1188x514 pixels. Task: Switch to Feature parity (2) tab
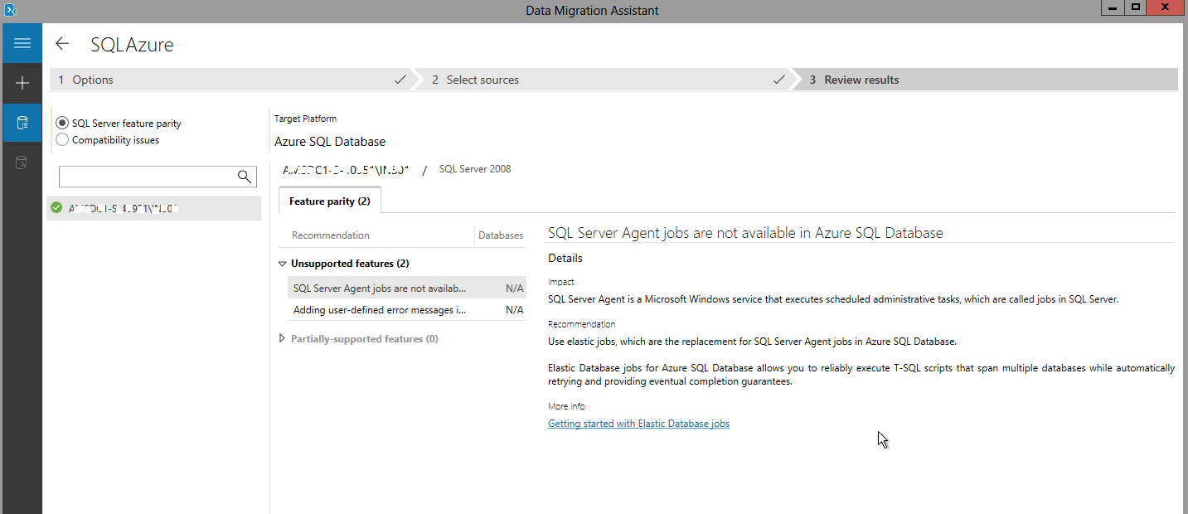coord(329,201)
